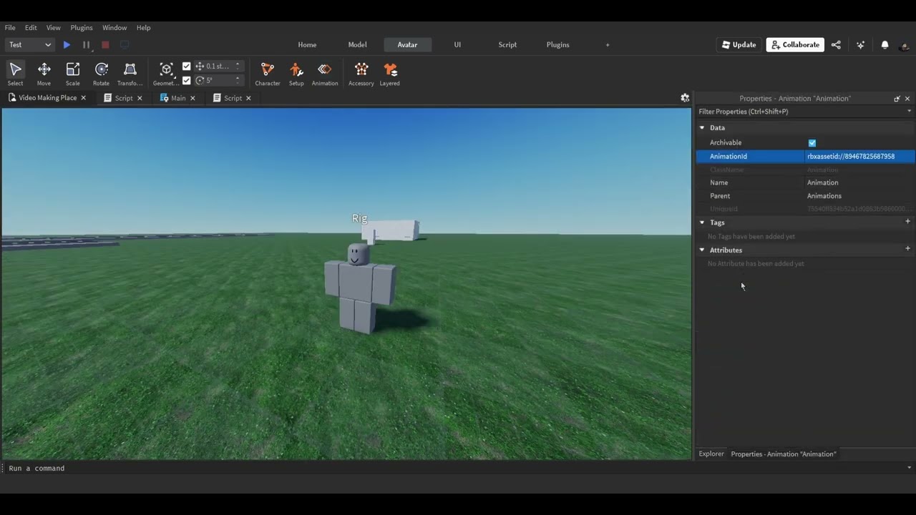Switch to the Model ribbon tab
The height and width of the screenshot is (515, 916).
pyautogui.click(x=357, y=44)
